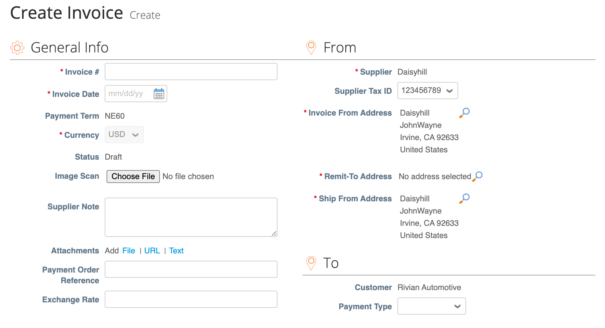Click inside the Invoice # field
The width and height of the screenshot is (605, 328).
coord(191,72)
